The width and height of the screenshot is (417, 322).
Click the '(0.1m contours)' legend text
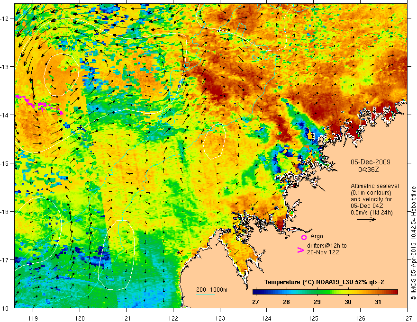pyautogui.click(x=371, y=193)
